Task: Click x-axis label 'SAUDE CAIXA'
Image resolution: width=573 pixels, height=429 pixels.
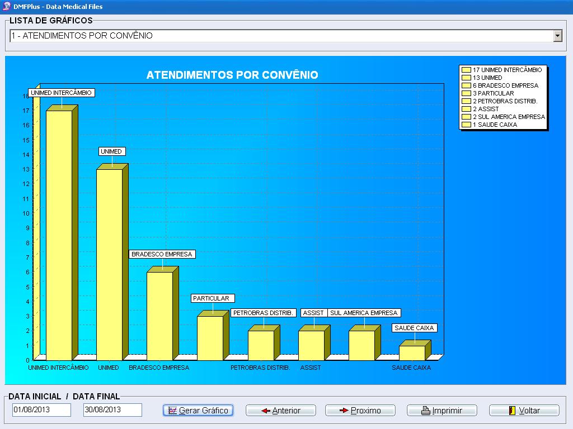Action: pos(411,368)
